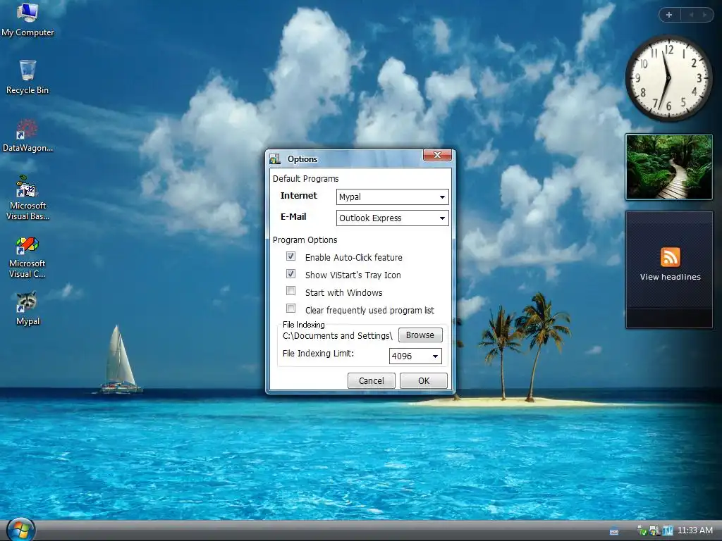Select the Microsoft Visual C++ shortcut

click(x=27, y=258)
